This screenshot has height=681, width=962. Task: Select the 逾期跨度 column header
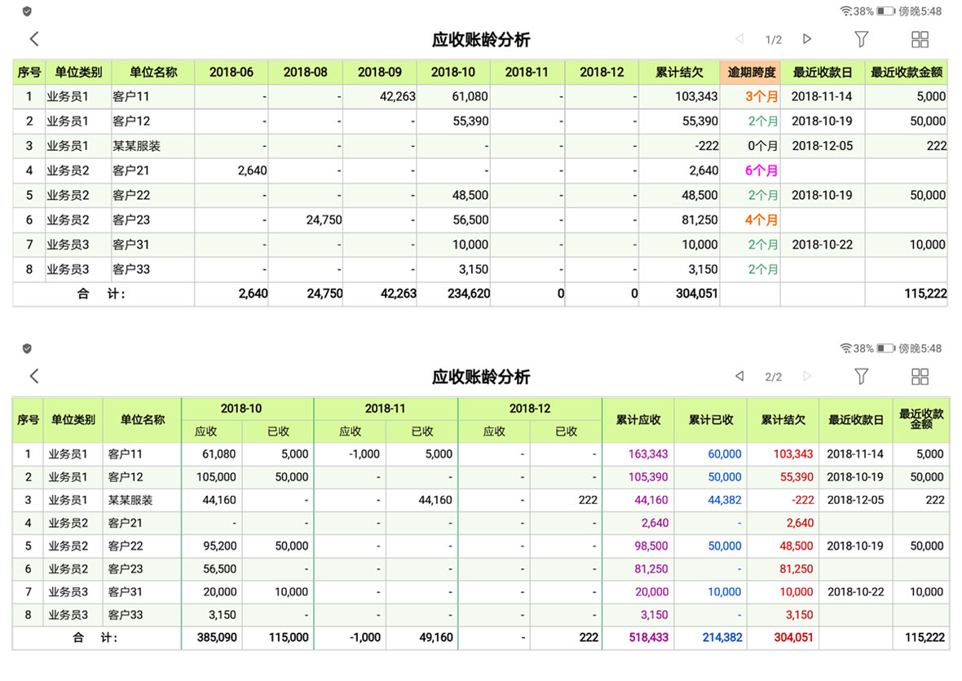click(752, 73)
